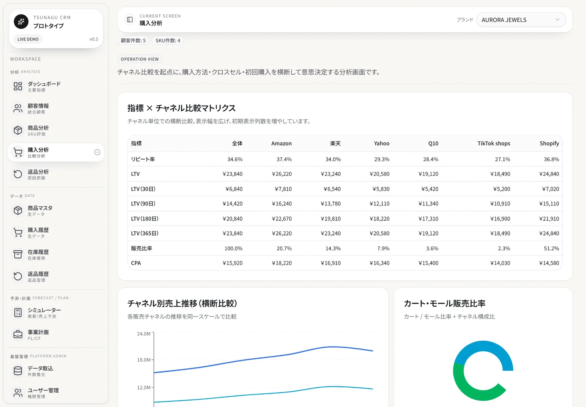Open シミュレーター via its calculator icon
The image size is (586, 407).
tap(18, 313)
